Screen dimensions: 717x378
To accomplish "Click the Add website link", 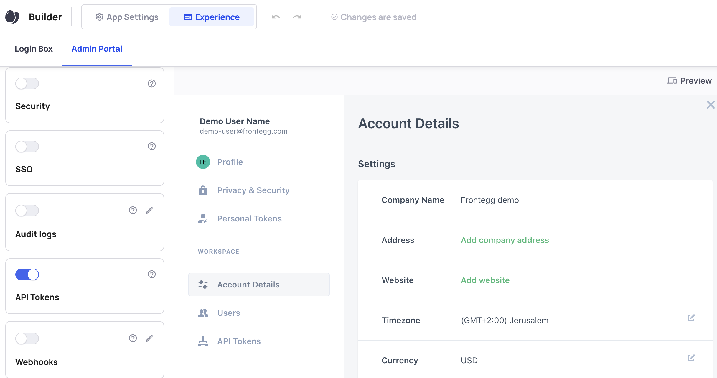I will [485, 280].
